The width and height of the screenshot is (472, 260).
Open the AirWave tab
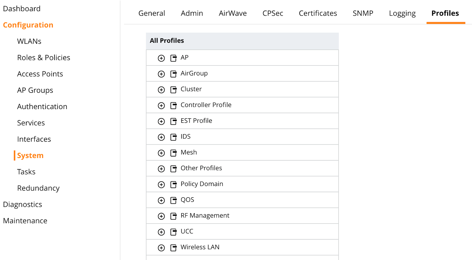click(x=233, y=13)
